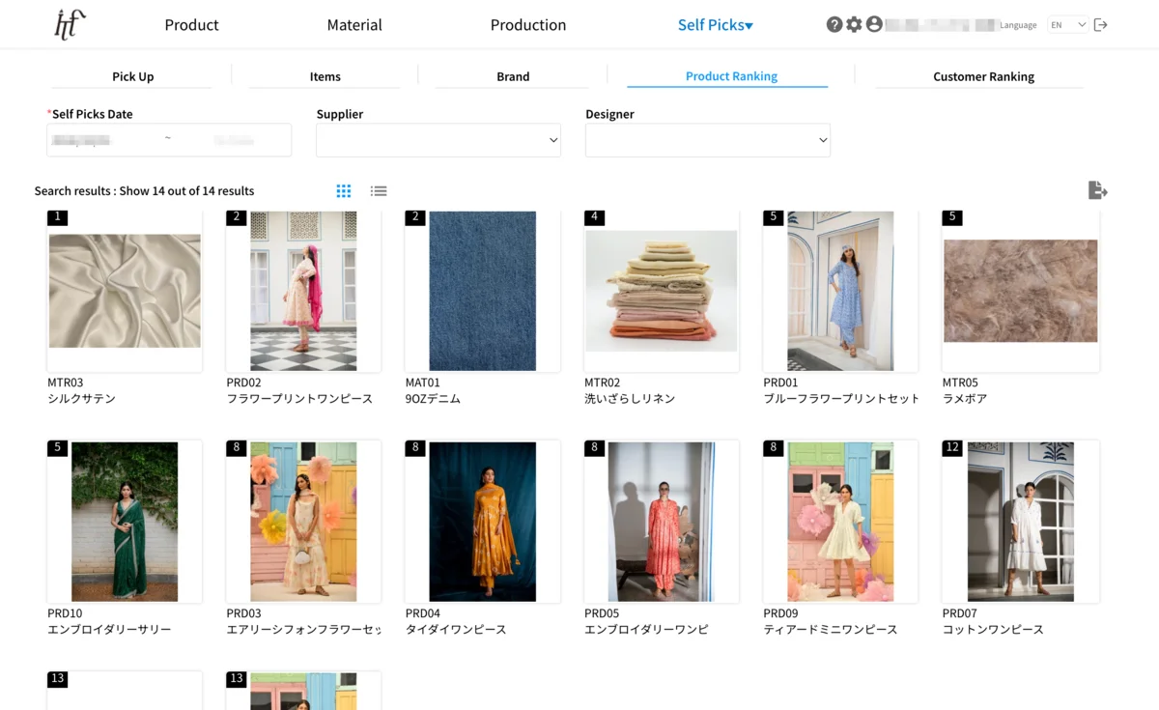
Task: Open the PRD03 chiffon flower set thumbnail
Action: coord(303,522)
